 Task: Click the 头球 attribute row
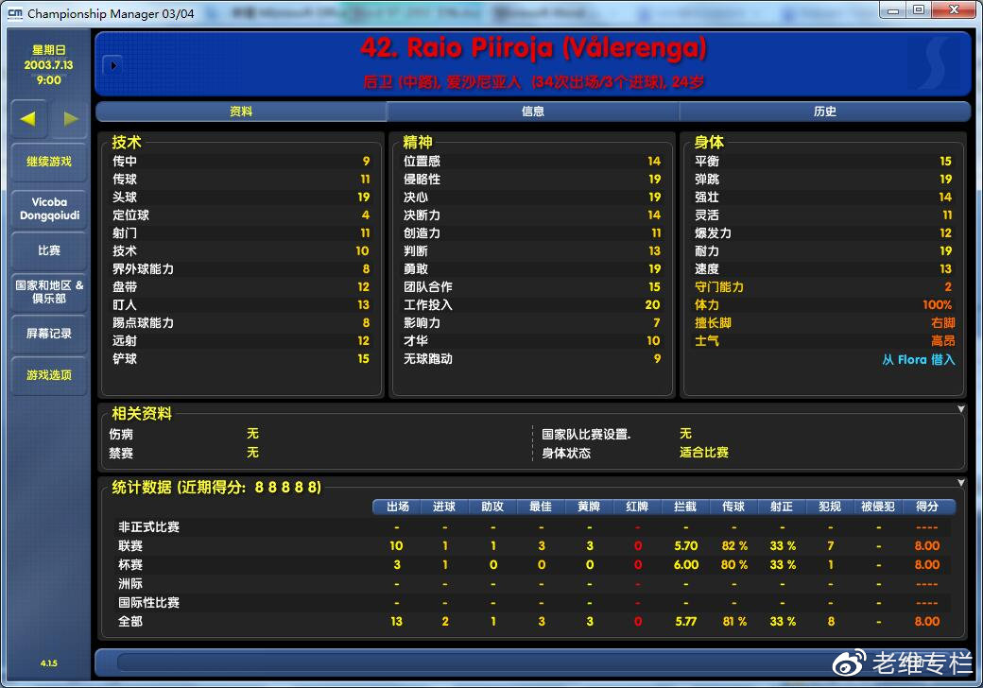coord(241,198)
